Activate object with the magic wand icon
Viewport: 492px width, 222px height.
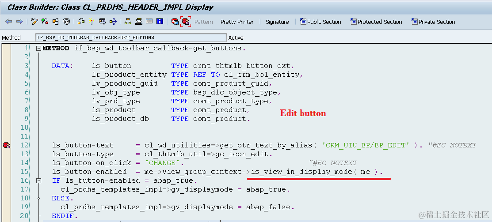(92, 22)
